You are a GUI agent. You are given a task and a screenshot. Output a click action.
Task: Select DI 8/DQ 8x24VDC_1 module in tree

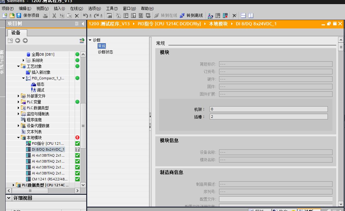pyautogui.click(x=48, y=149)
